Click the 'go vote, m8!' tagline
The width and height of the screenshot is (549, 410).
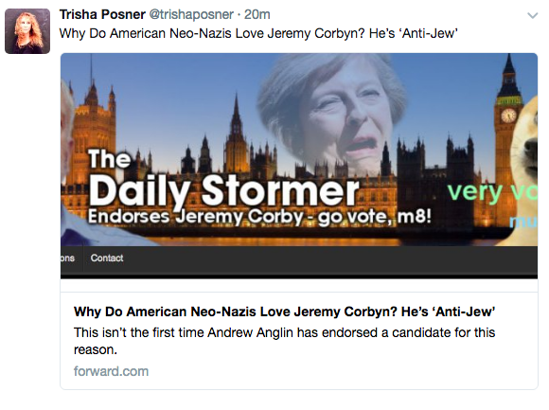tap(375, 217)
